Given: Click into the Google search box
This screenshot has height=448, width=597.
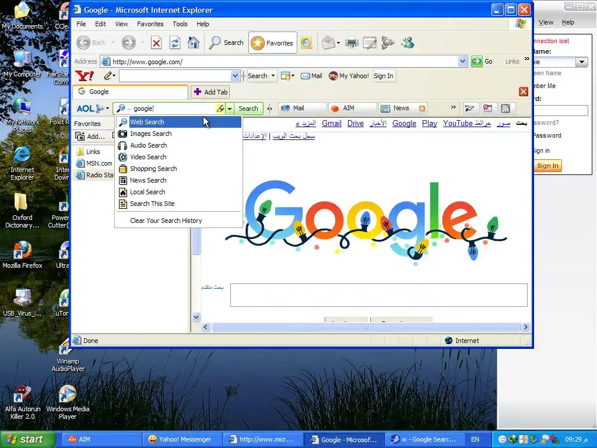Looking at the screenshot, I should (x=379, y=295).
